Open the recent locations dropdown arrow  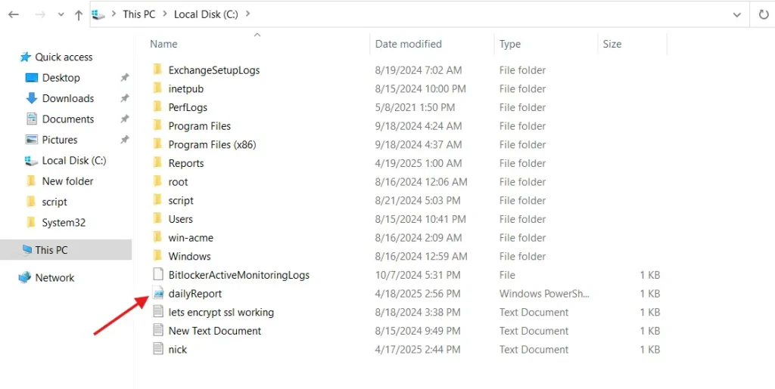click(60, 14)
